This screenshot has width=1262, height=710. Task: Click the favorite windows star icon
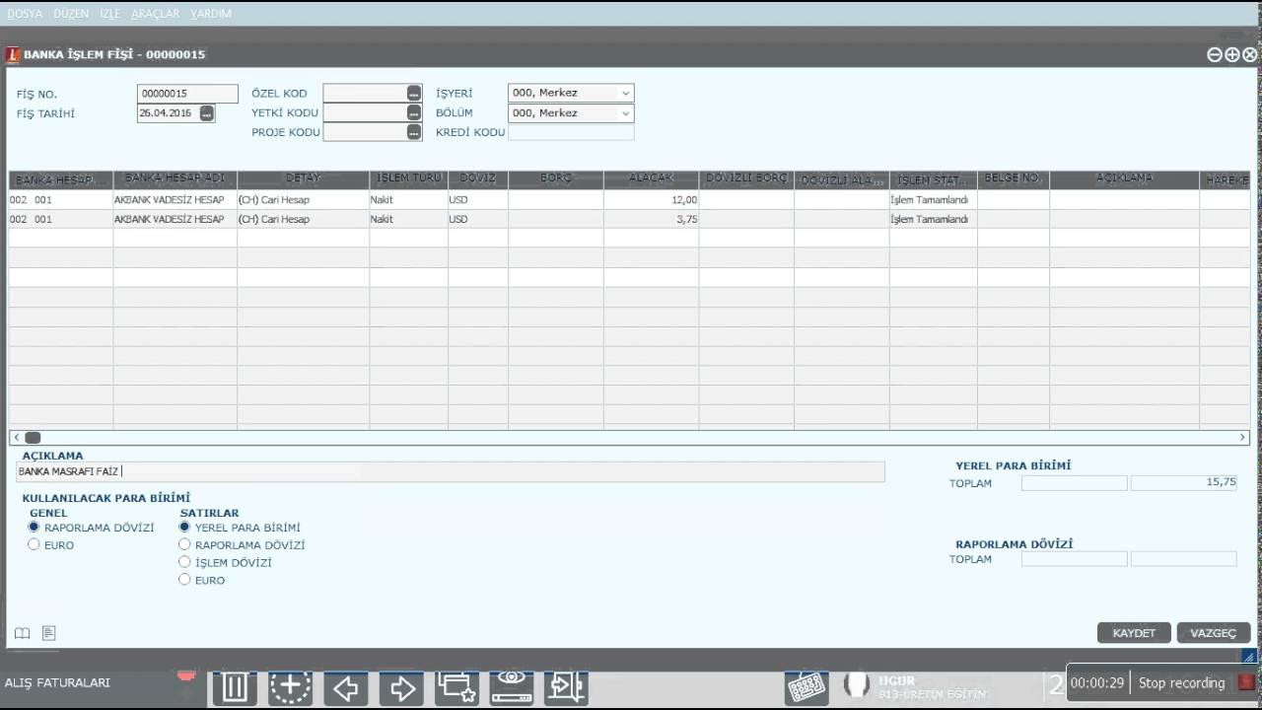(x=457, y=687)
